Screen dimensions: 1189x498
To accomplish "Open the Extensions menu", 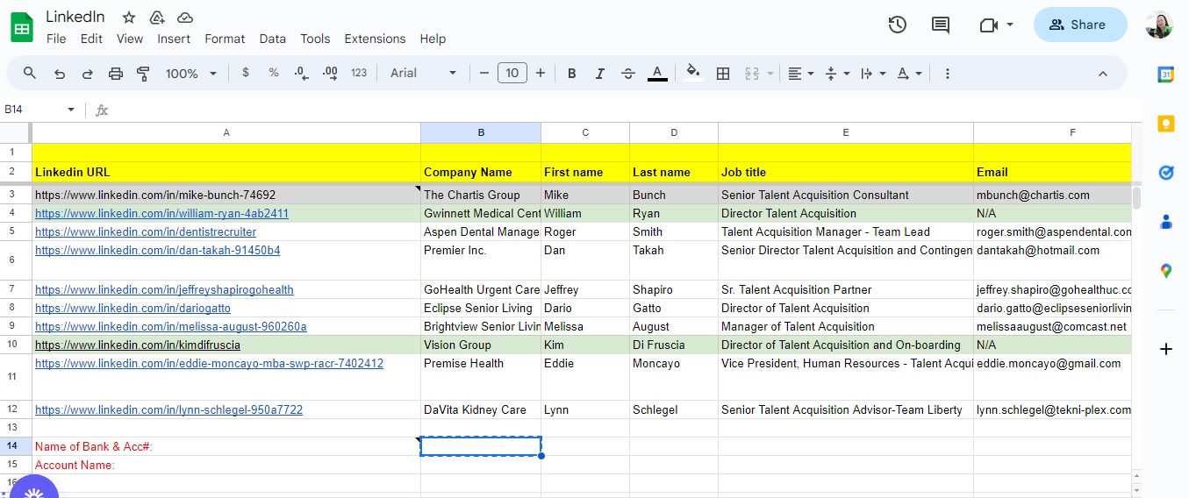I will point(375,39).
